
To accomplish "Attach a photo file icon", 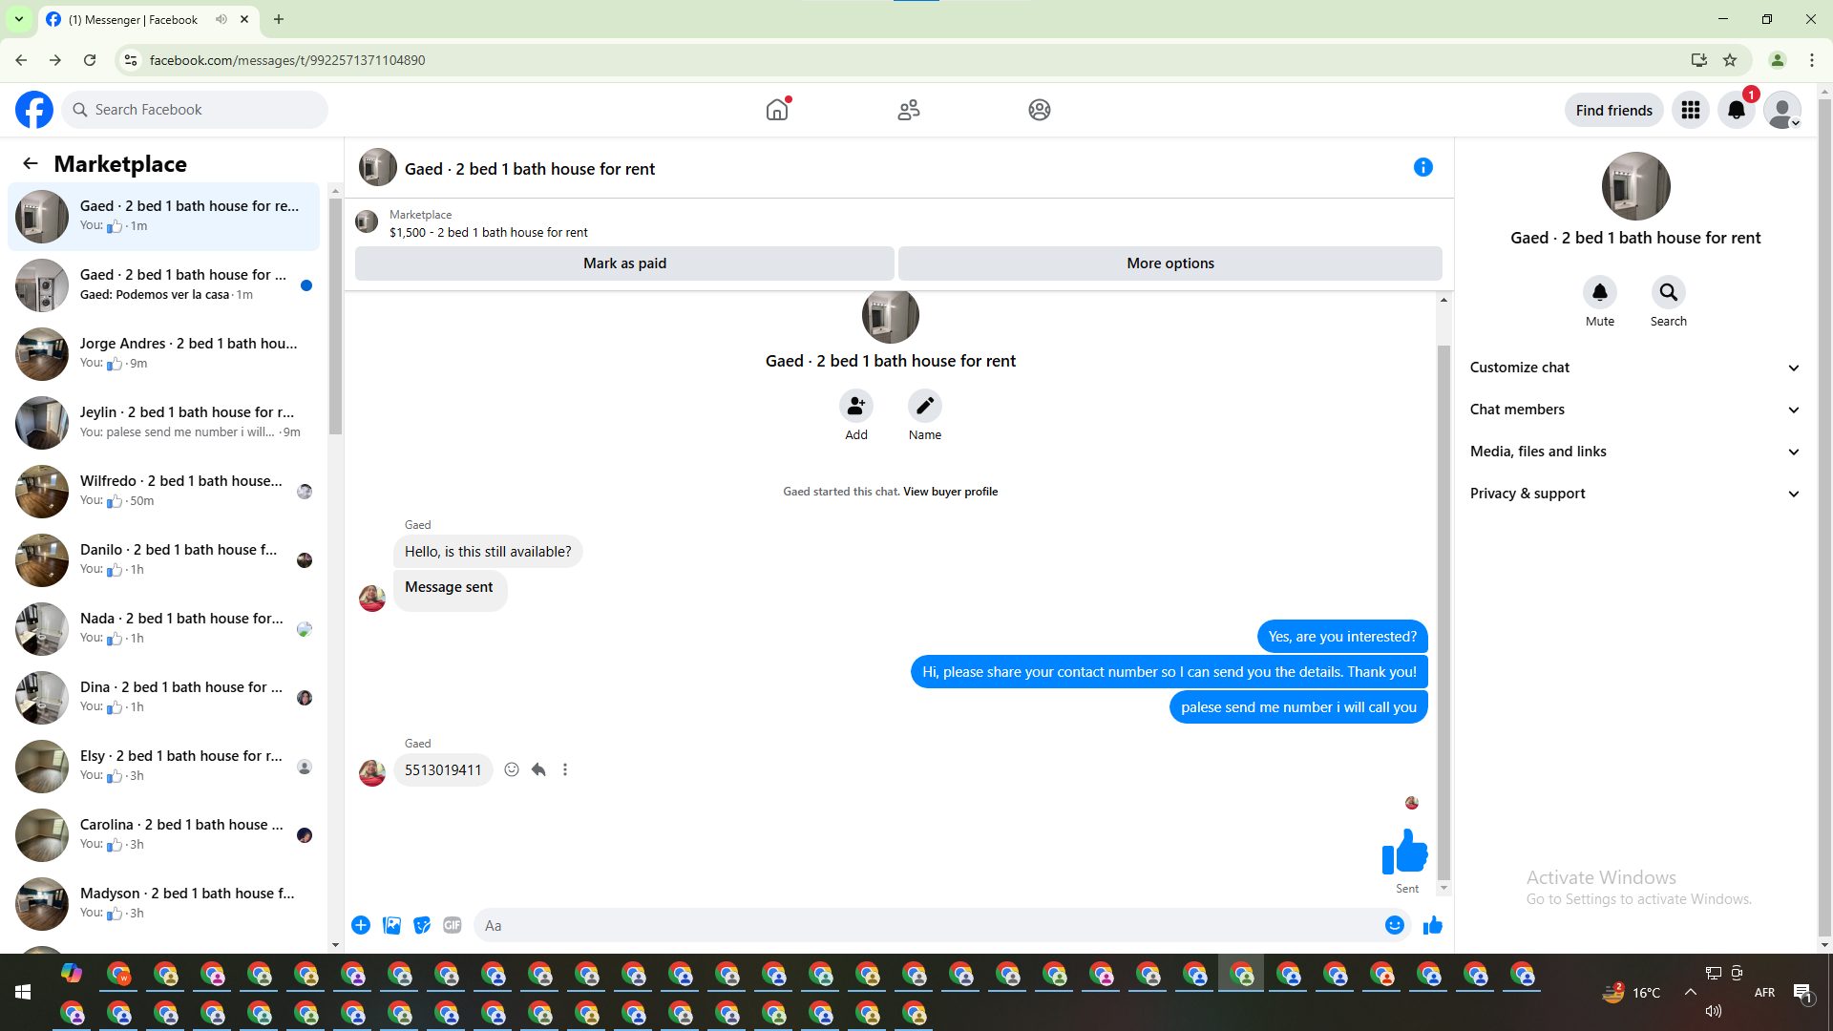I will (x=391, y=925).
